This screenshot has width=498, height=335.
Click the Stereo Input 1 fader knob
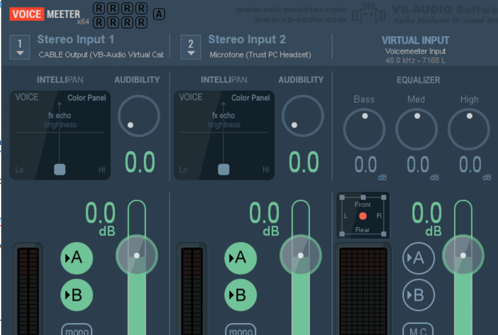[137, 255]
